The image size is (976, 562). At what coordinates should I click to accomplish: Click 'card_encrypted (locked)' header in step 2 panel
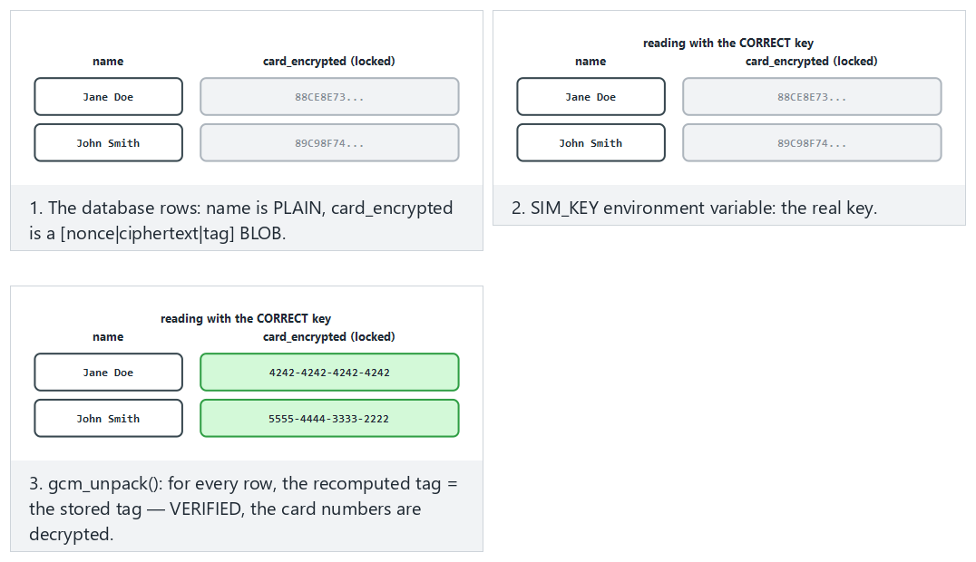tap(812, 61)
